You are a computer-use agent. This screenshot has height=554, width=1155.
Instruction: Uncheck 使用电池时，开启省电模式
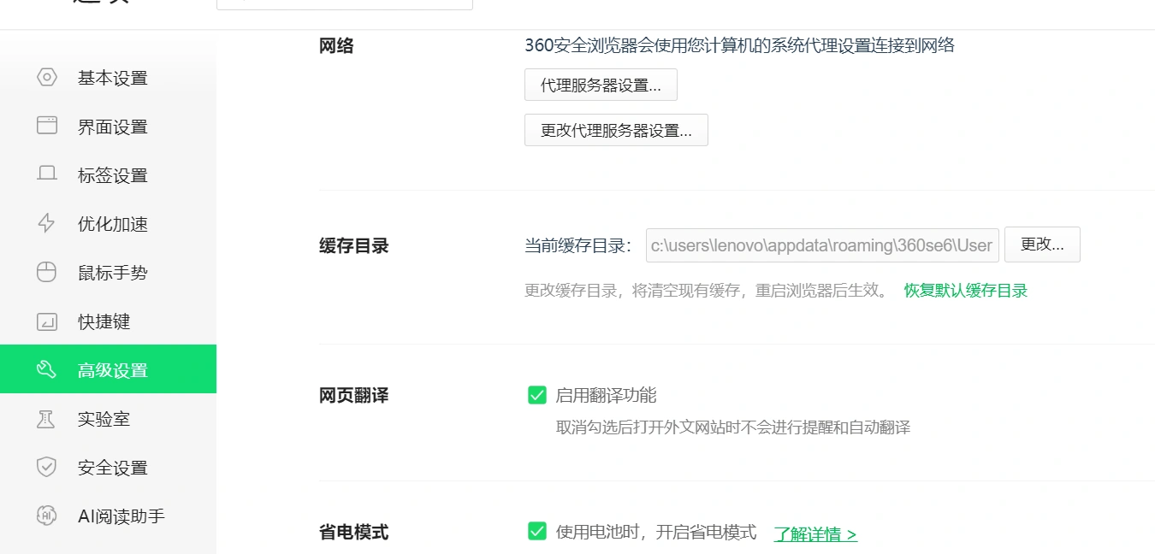click(x=537, y=530)
